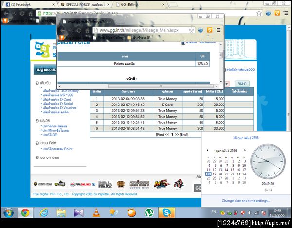The image size is (292, 228).
Task: Open Chrome from the taskbar
Action: click(25, 213)
